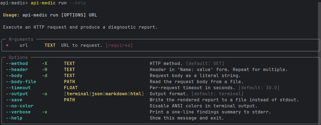
Task: Click the red asterisk before url
Action: pos(7,46)
